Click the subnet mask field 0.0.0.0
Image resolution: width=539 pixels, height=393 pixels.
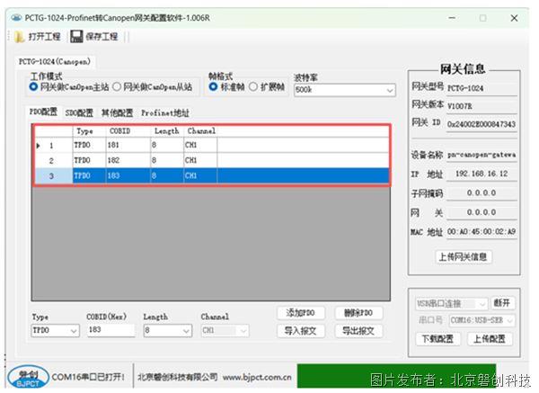click(x=482, y=193)
